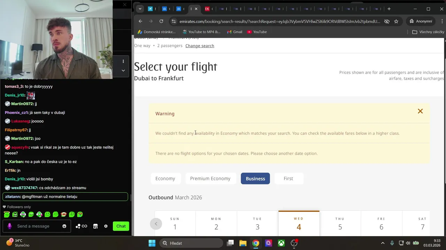Show hidden system tray icons
The image size is (446, 250).
(x=383, y=243)
